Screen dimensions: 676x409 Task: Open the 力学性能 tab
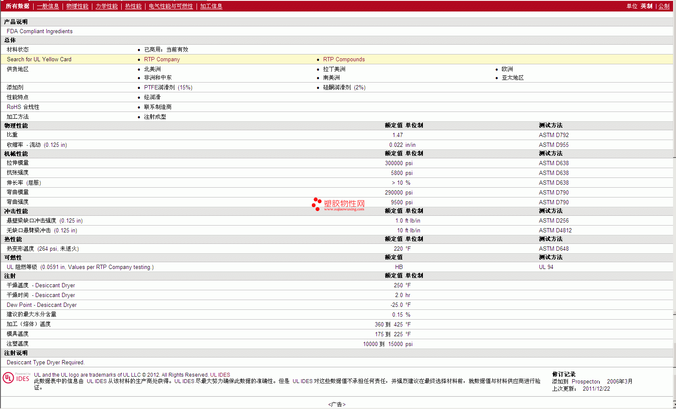click(107, 6)
